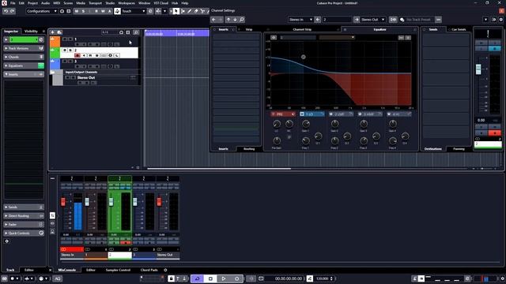Toggle record enable on track 2
Screen dimensions: 506x284
pos(77,55)
